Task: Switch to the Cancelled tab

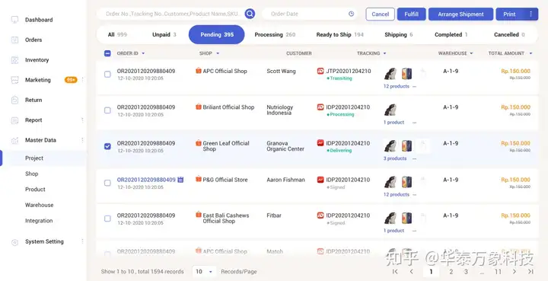Action: [x=509, y=34]
